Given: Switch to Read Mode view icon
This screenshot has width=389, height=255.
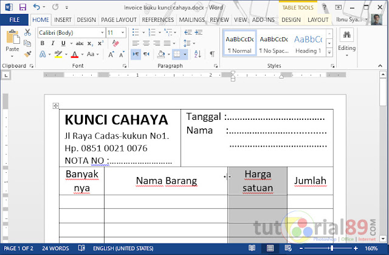Looking at the screenshot, I should pyautogui.click(x=252, y=248).
